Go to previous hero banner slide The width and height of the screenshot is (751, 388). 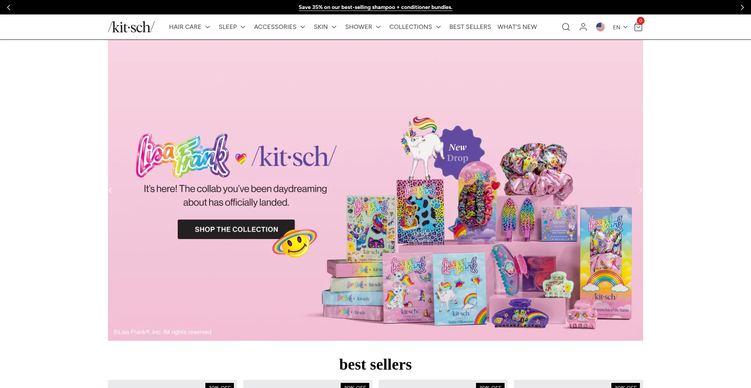tap(111, 190)
